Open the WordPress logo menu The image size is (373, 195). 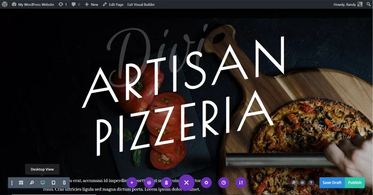click(5, 4)
